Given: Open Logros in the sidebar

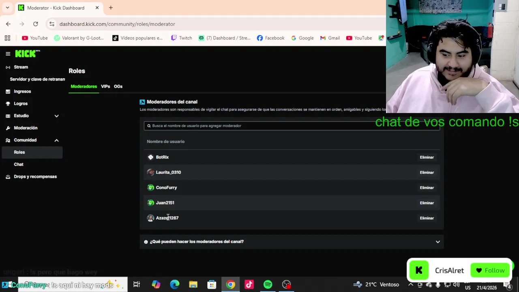Looking at the screenshot, I should (21, 103).
